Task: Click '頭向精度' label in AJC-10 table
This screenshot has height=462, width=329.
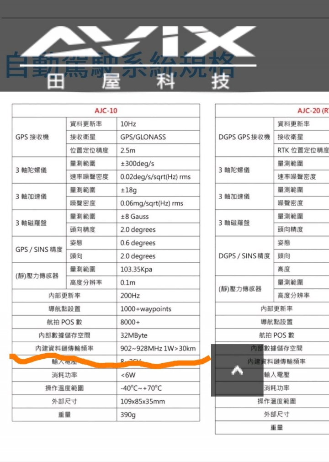Action: coord(82,229)
